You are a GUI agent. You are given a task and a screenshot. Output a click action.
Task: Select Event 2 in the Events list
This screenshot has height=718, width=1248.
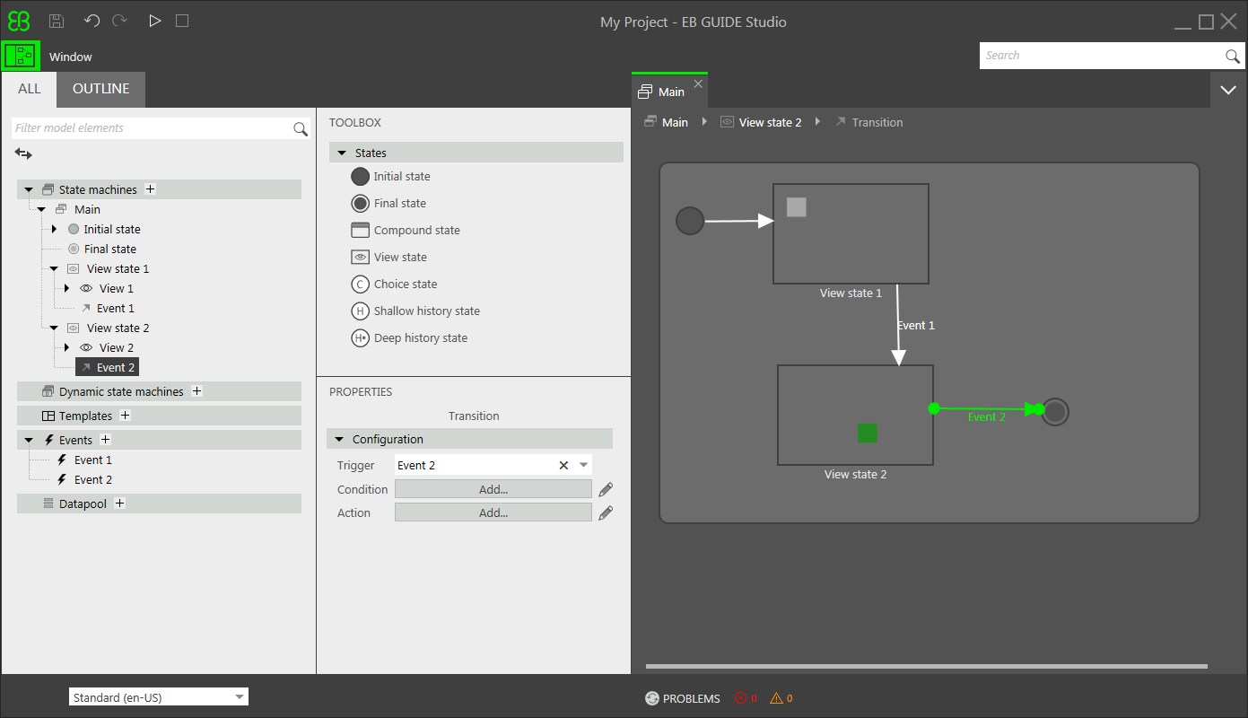click(93, 479)
